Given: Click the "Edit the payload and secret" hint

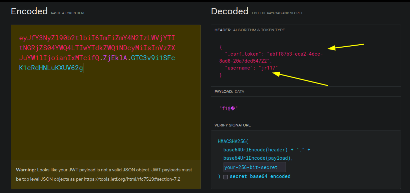Looking at the screenshot, I should click(277, 13).
